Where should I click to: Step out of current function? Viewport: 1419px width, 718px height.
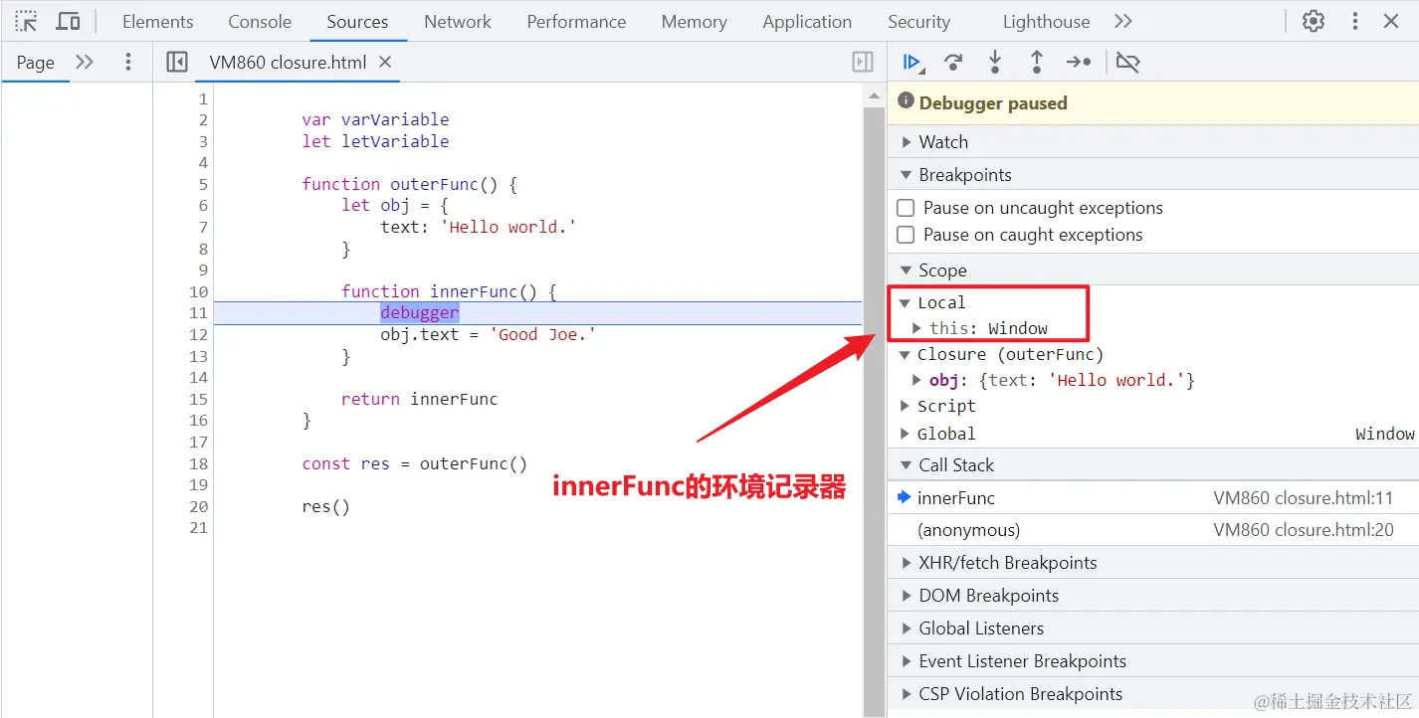[x=1036, y=62]
